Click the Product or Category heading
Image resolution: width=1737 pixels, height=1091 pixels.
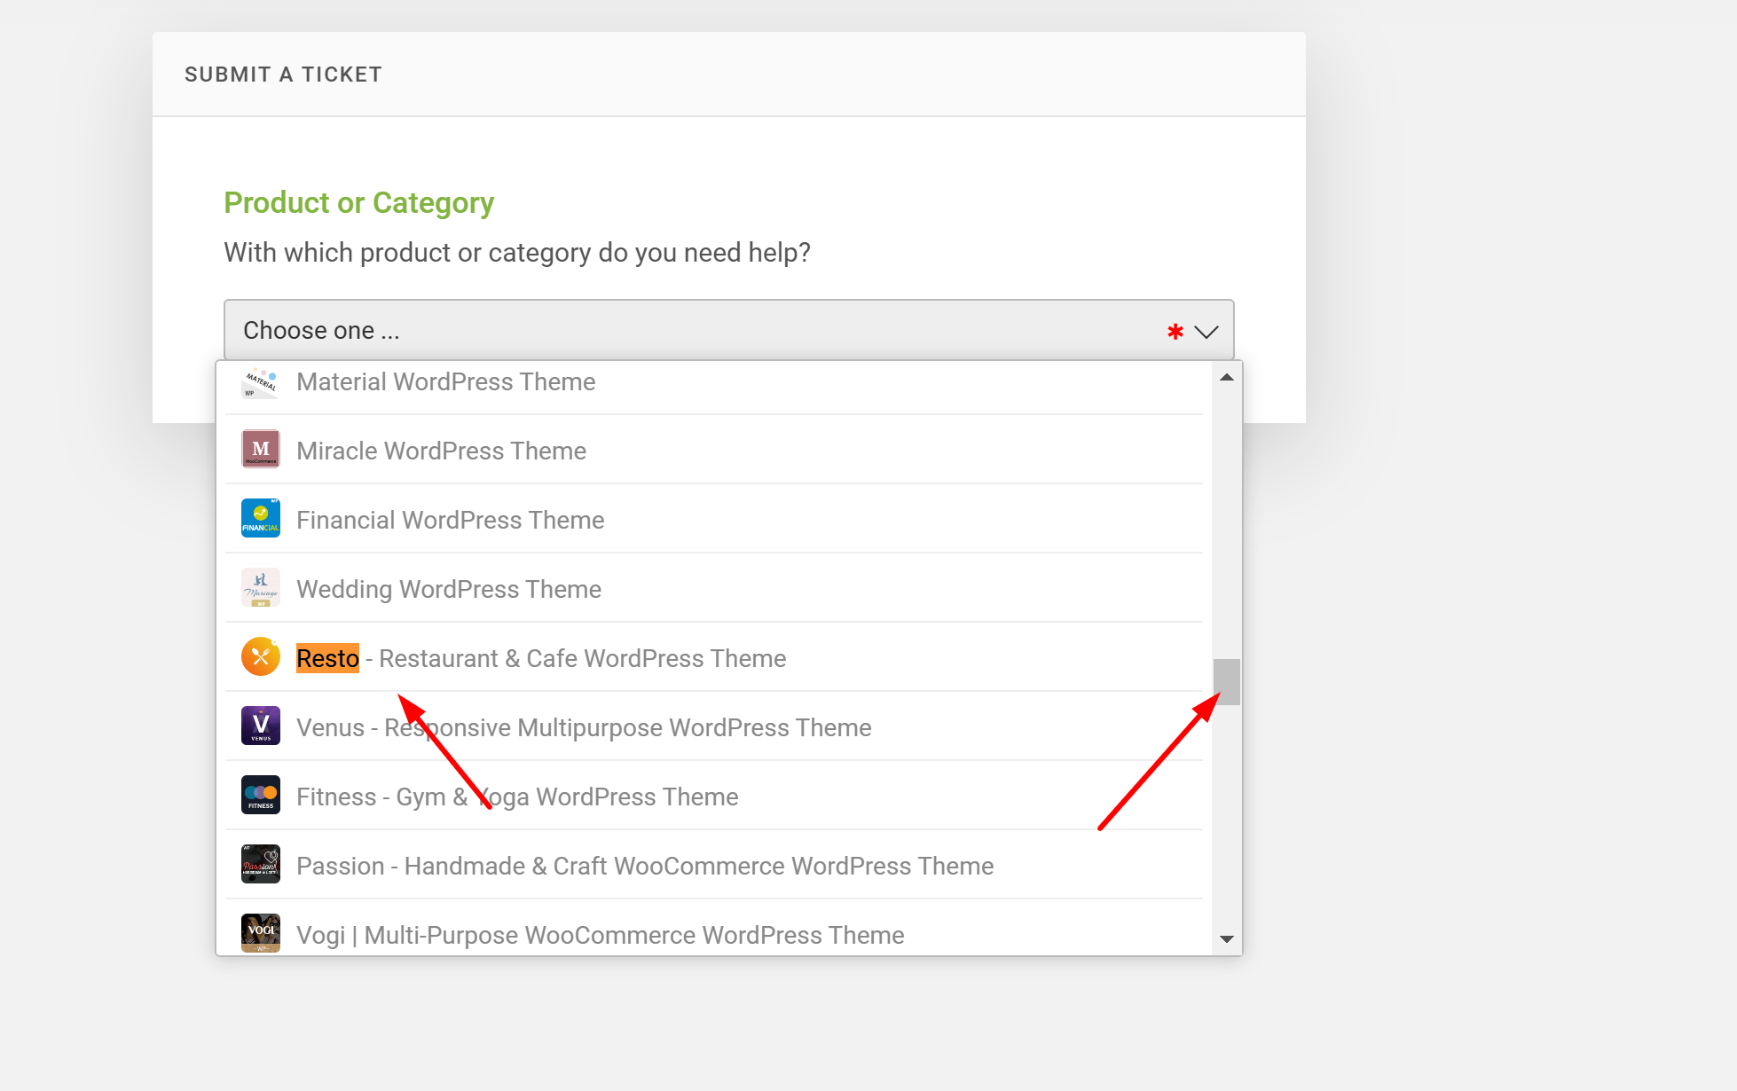click(x=358, y=203)
